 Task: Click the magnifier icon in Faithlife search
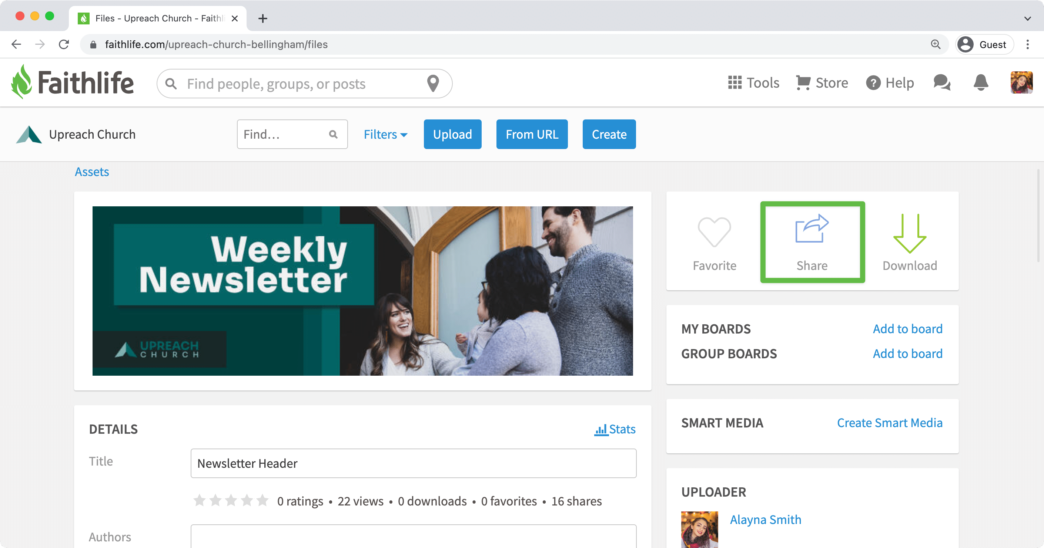(x=171, y=84)
